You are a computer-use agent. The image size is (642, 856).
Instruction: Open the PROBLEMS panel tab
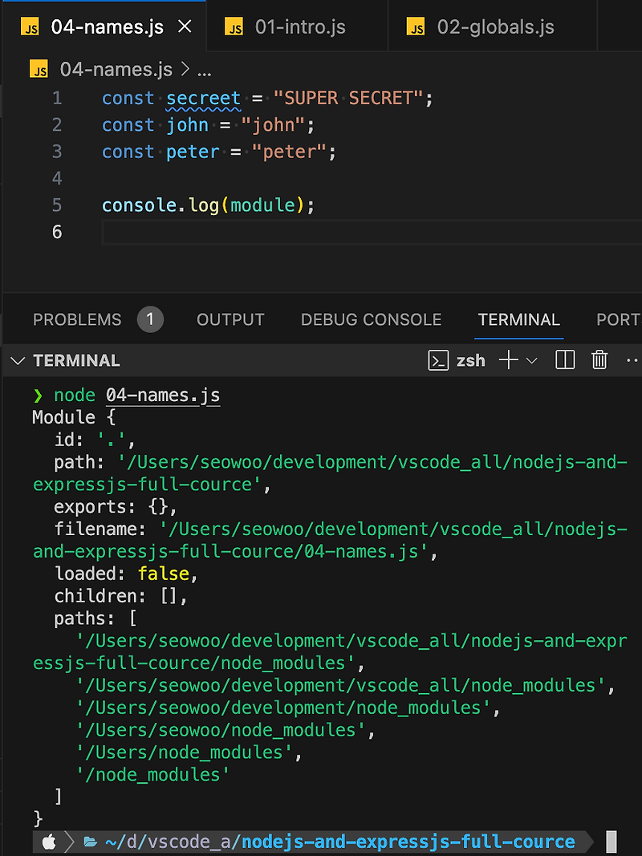[77, 319]
